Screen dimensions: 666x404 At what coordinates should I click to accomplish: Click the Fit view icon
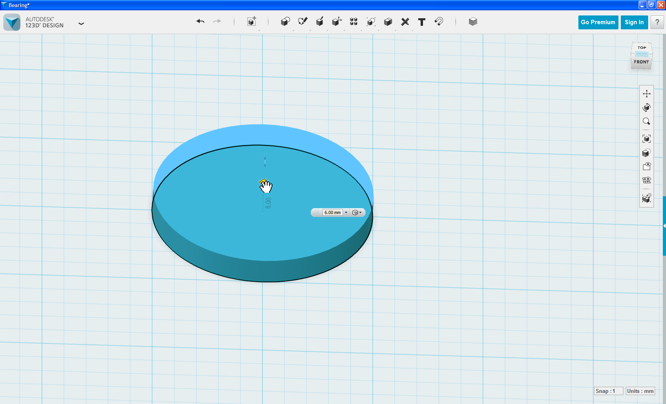[x=647, y=139]
